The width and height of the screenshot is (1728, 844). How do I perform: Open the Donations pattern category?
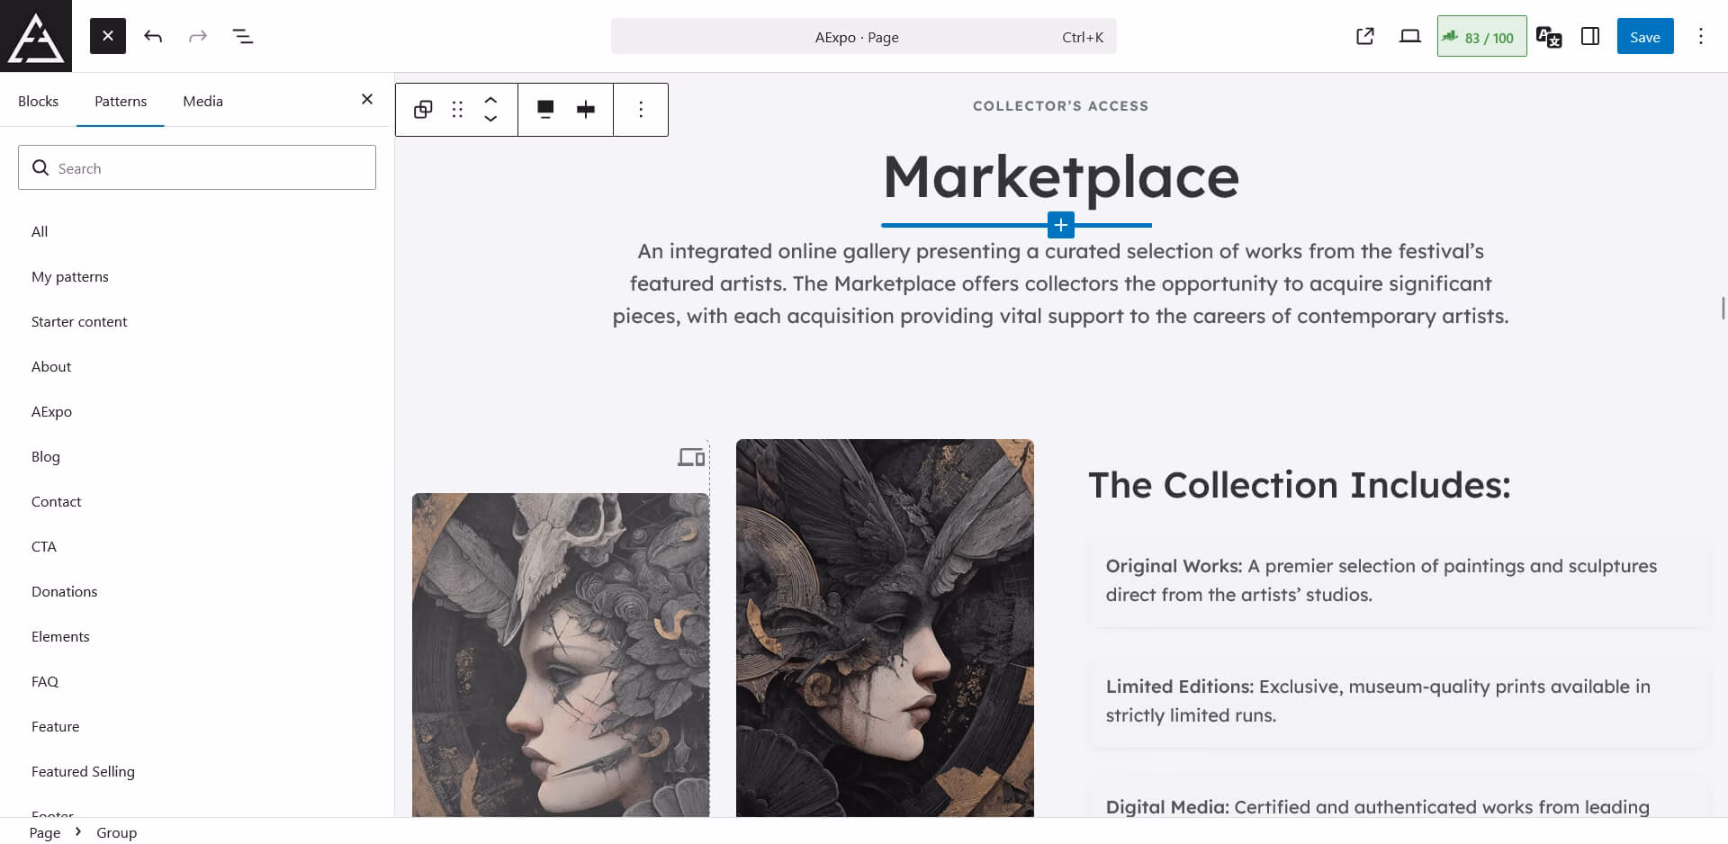(64, 591)
